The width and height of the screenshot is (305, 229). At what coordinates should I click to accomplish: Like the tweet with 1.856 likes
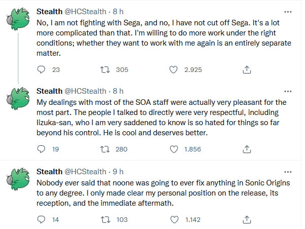pos(174,149)
